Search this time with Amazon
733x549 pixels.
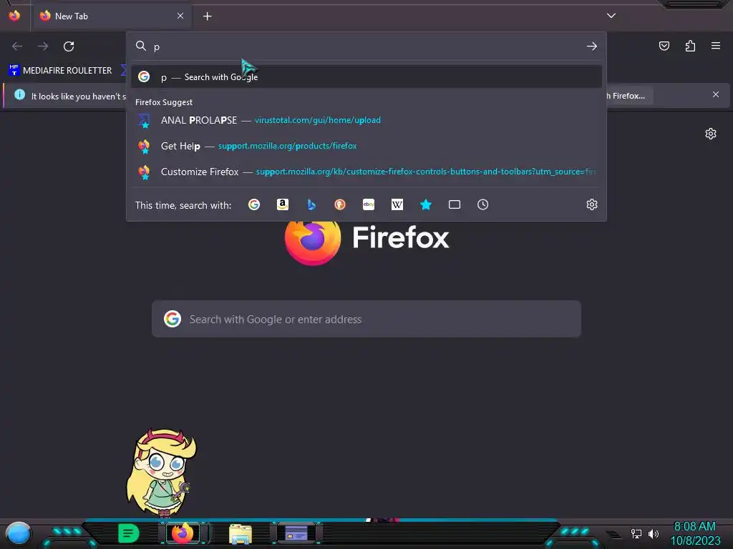coord(282,204)
